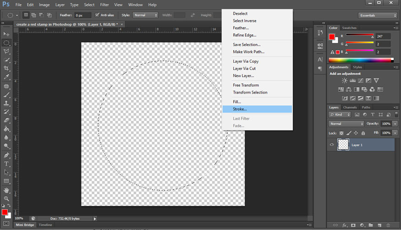The image size is (401, 230).
Task: Open the Style dropdown in options bar
Action: click(x=146, y=15)
